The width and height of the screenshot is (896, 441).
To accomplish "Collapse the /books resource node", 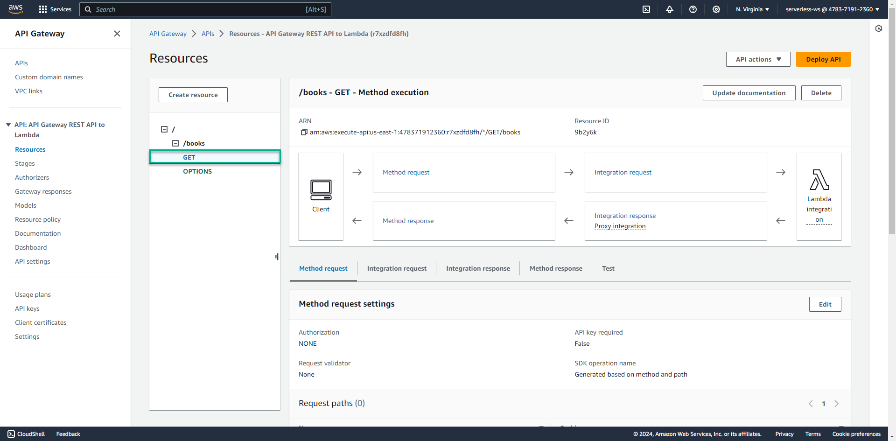I will (x=175, y=143).
